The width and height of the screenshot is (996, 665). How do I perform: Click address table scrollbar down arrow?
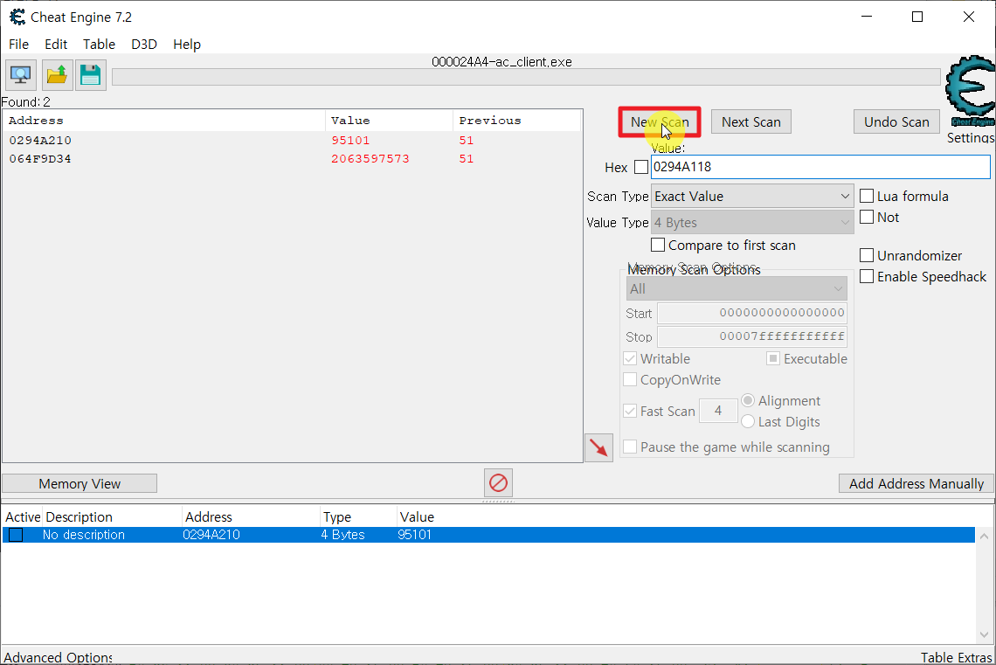click(984, 634)
